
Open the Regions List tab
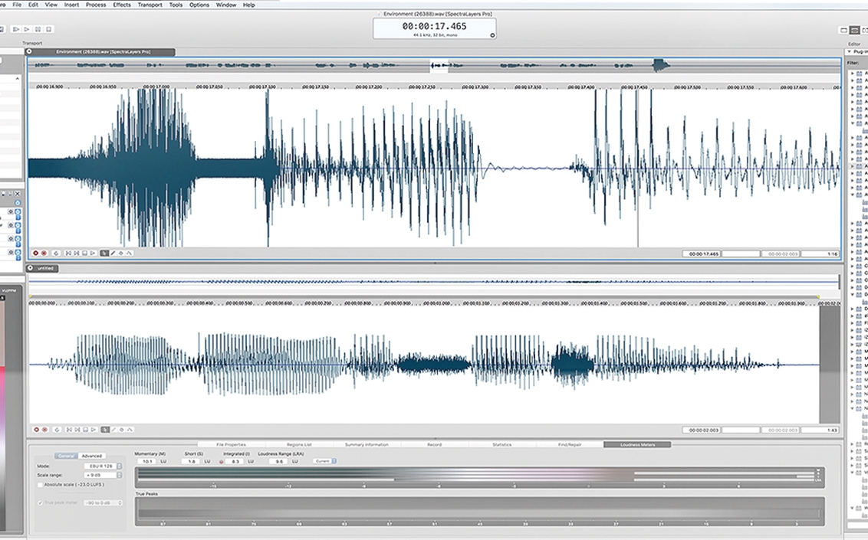pos(298,444)
